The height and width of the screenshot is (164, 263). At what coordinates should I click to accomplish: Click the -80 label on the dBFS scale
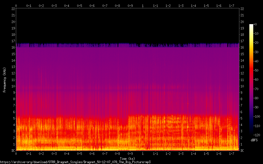point(257,98)
